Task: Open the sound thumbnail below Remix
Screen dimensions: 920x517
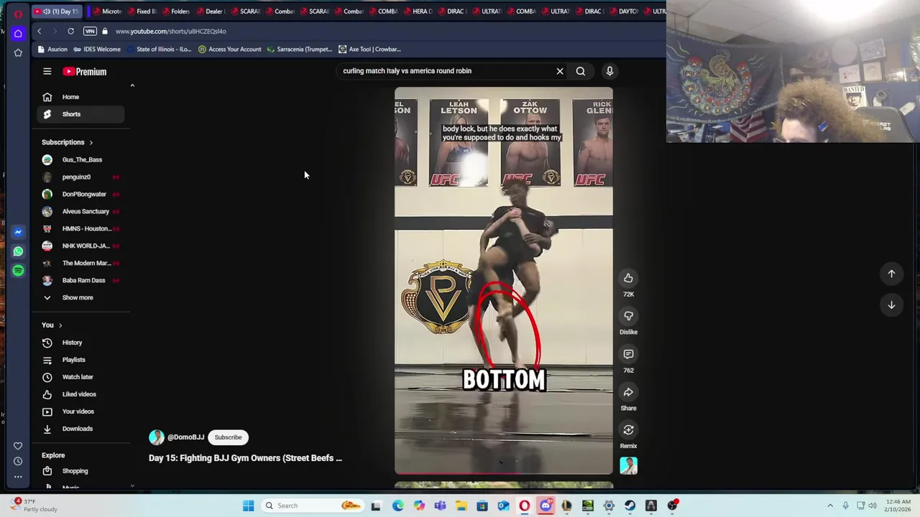Action: tap(628, 466)
